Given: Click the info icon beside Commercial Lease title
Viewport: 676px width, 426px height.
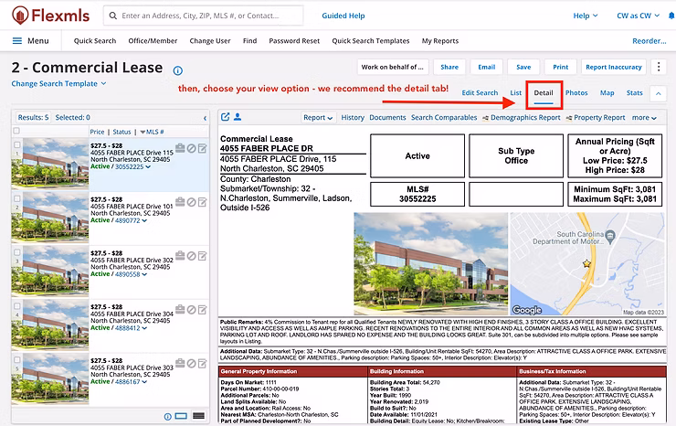Looking at the screenshot, I should 177,70.
